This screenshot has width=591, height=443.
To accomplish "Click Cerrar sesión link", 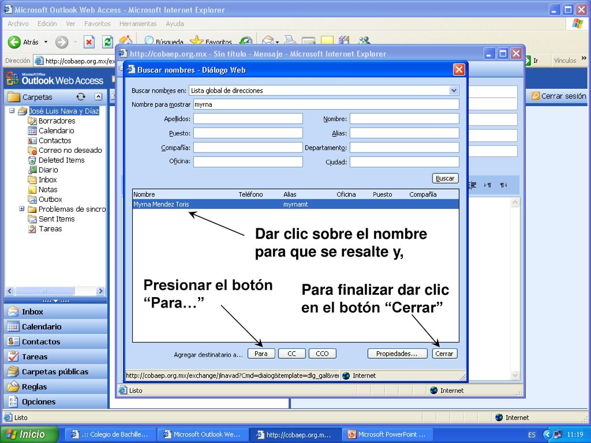I will (559, 96).
